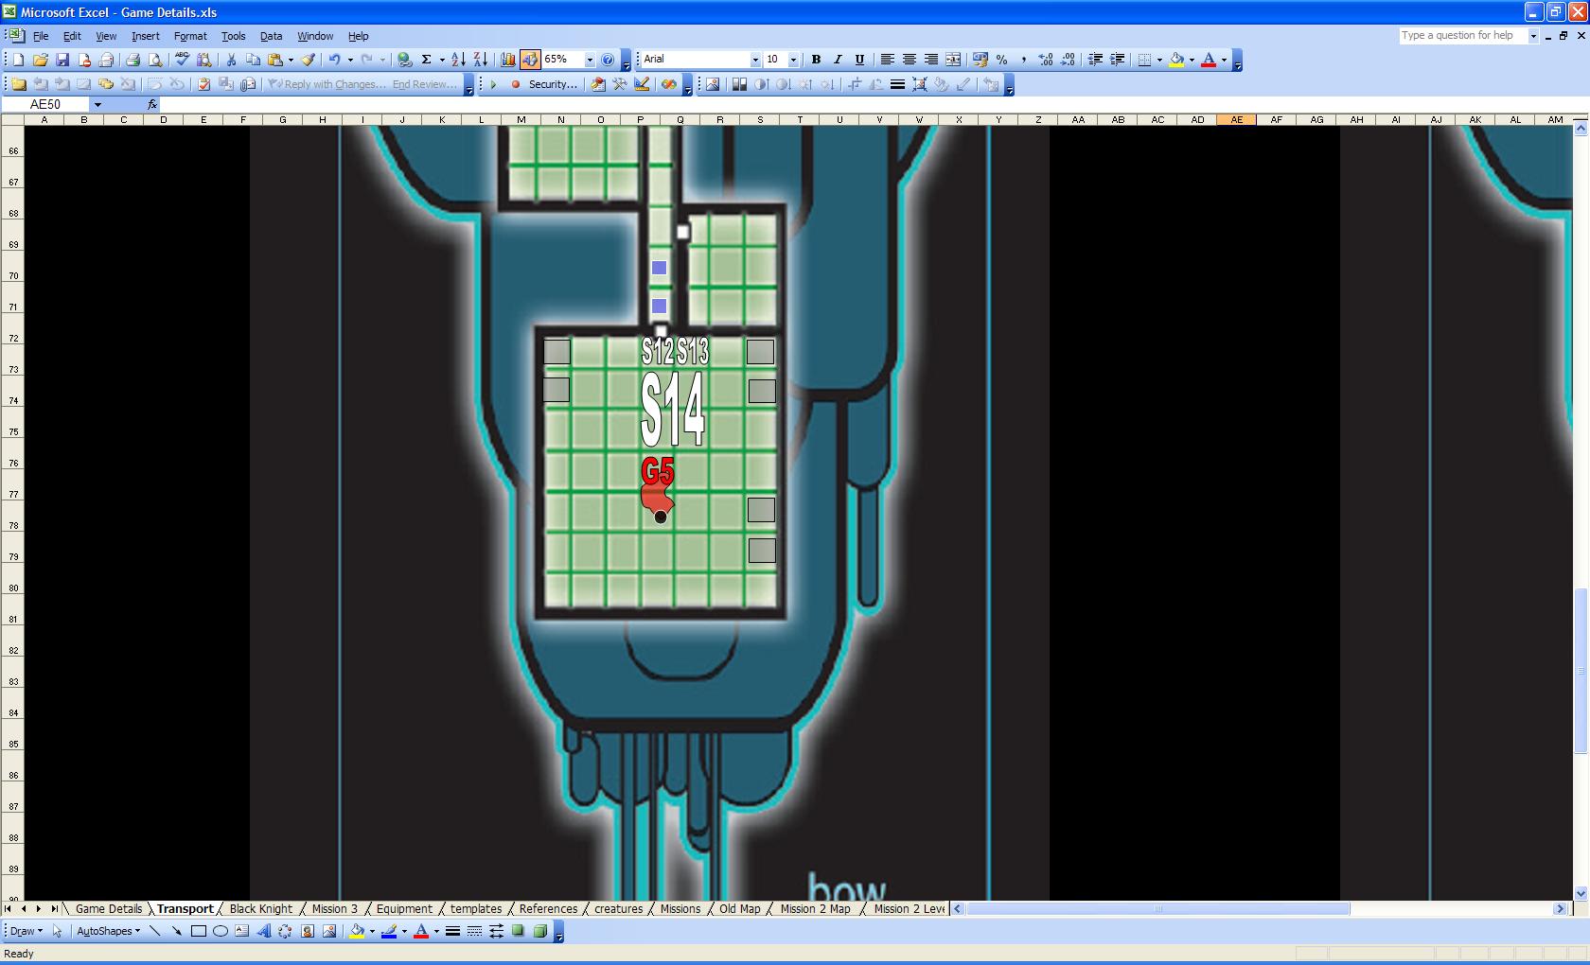Screen dimensions: 1590x965
Task: Select the Arrow drawing tool
Action: 177,931
